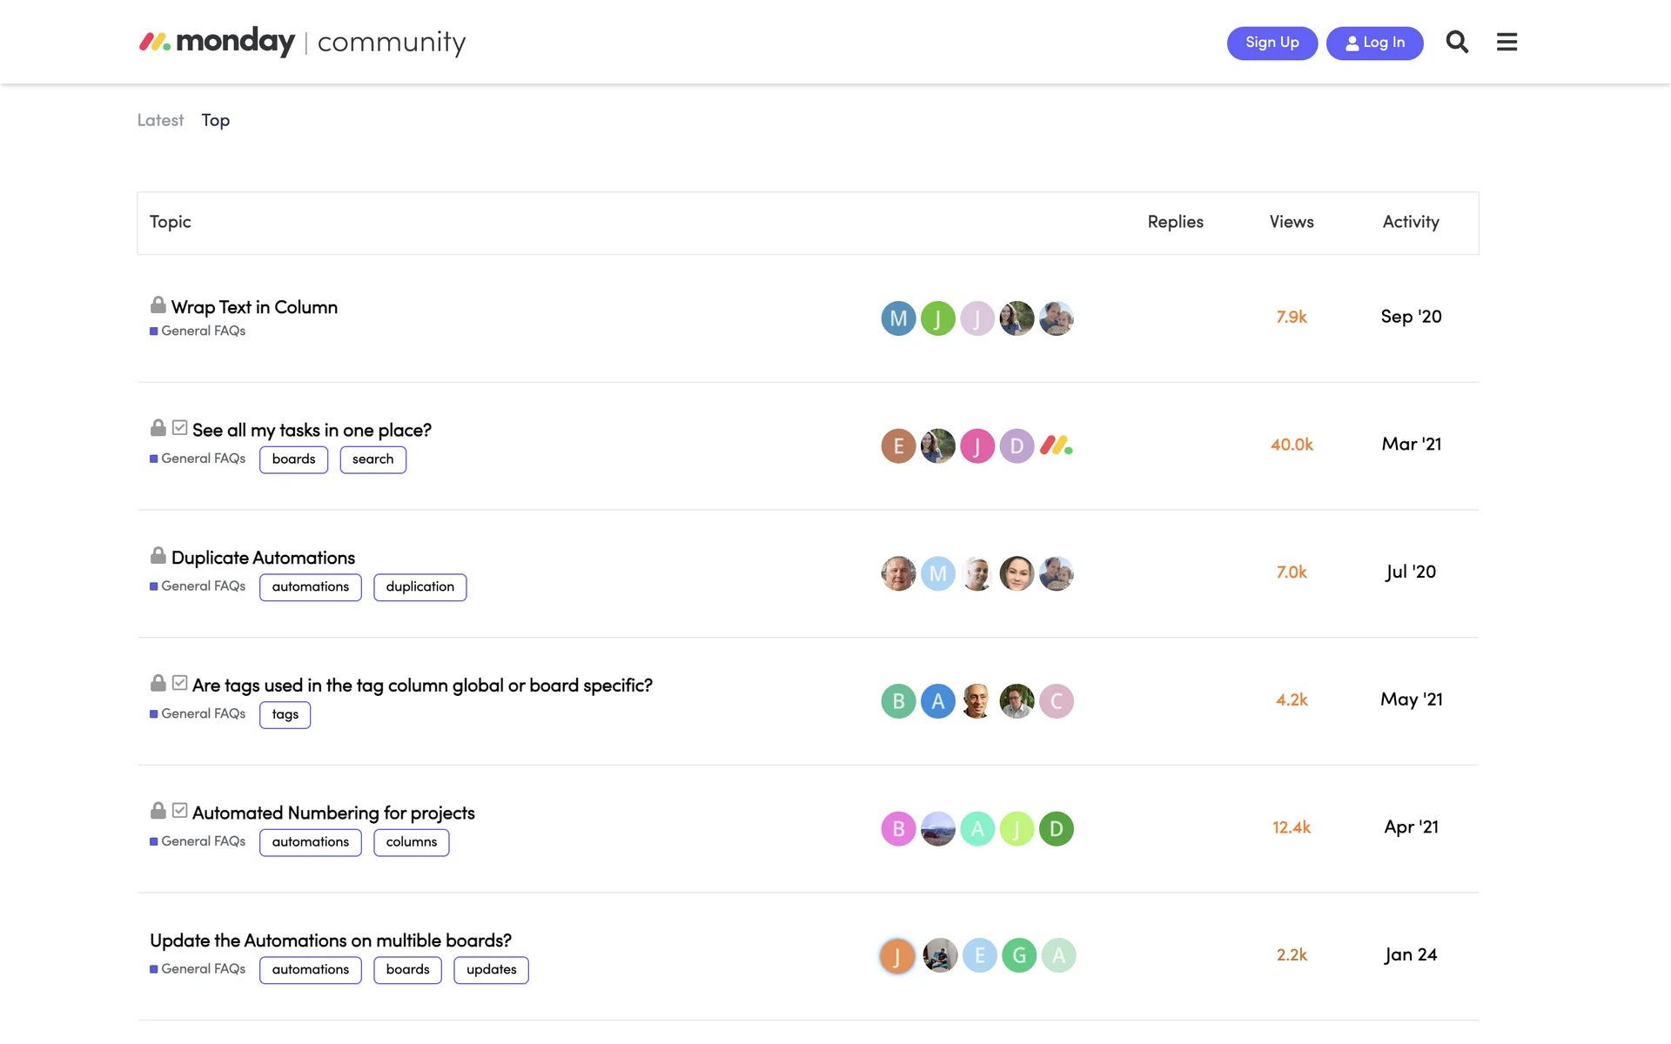The image size is (1671, 1044).
Task: Click the monday logo avatar in the tasks topic row
Action: tap(1056, 446)
